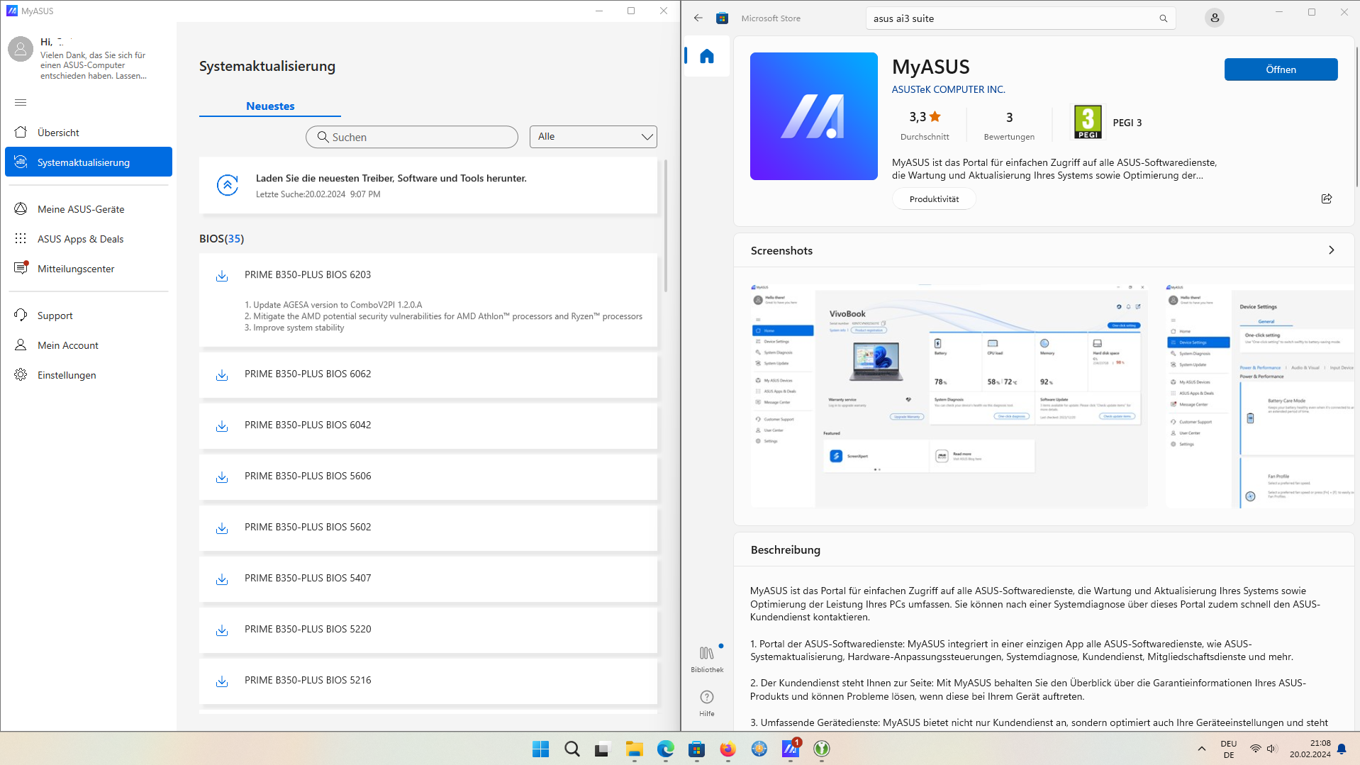
Task: Open the Device Settings screenshot thumbnail
Action: (1259, 396)
